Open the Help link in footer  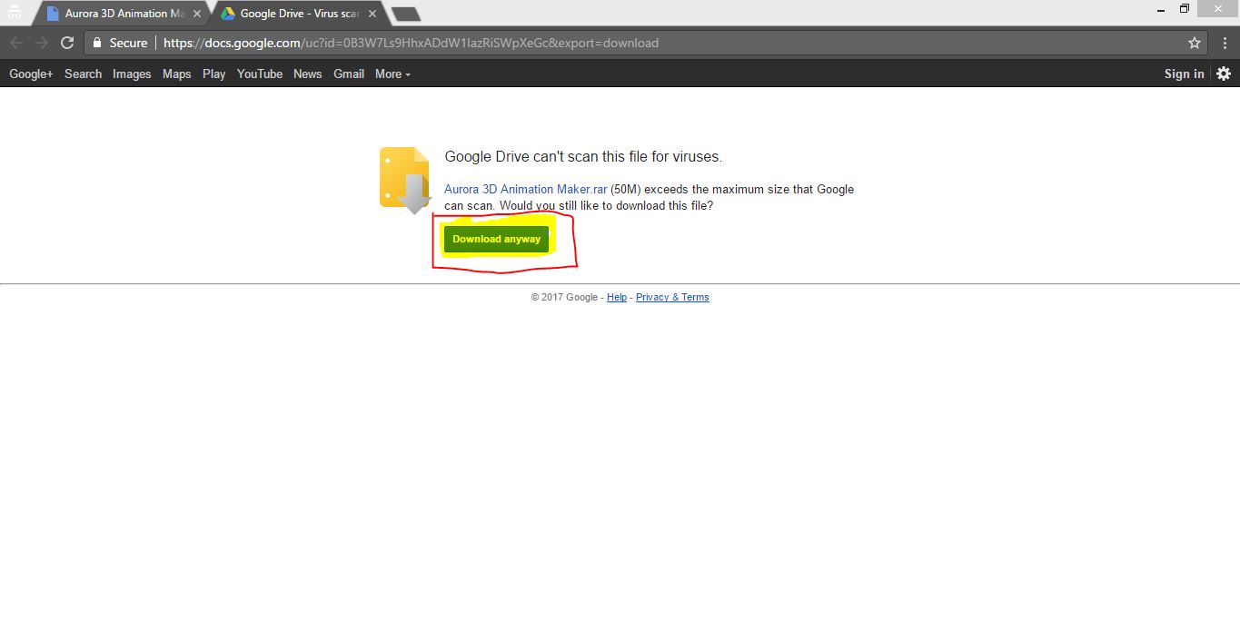pos(617,297)
